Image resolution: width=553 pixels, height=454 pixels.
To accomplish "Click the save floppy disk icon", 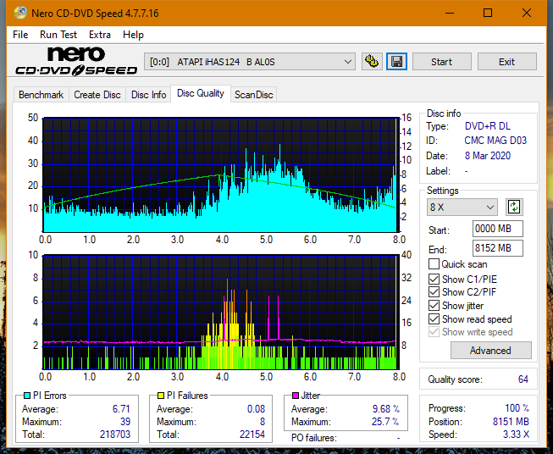I will pyautogui.click(x=396, y=62).
